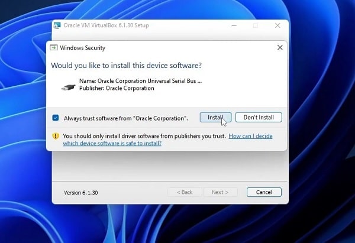355x243 pixels.
Task: Close the VirtualBox Setup window
Action: tap(277, 25)
